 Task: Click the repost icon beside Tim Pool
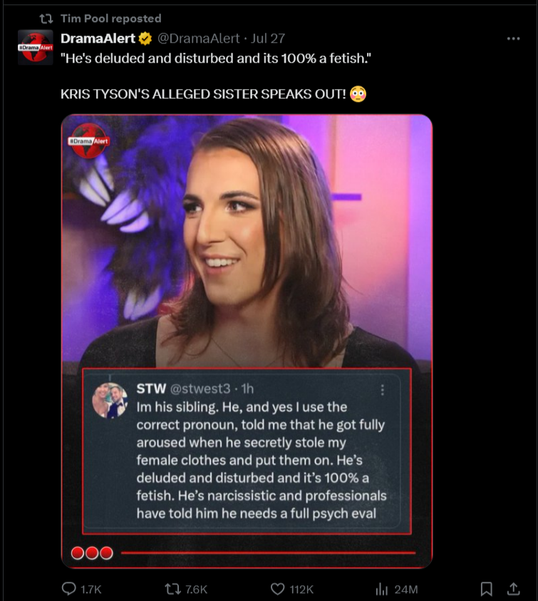(x=46, y=19)
